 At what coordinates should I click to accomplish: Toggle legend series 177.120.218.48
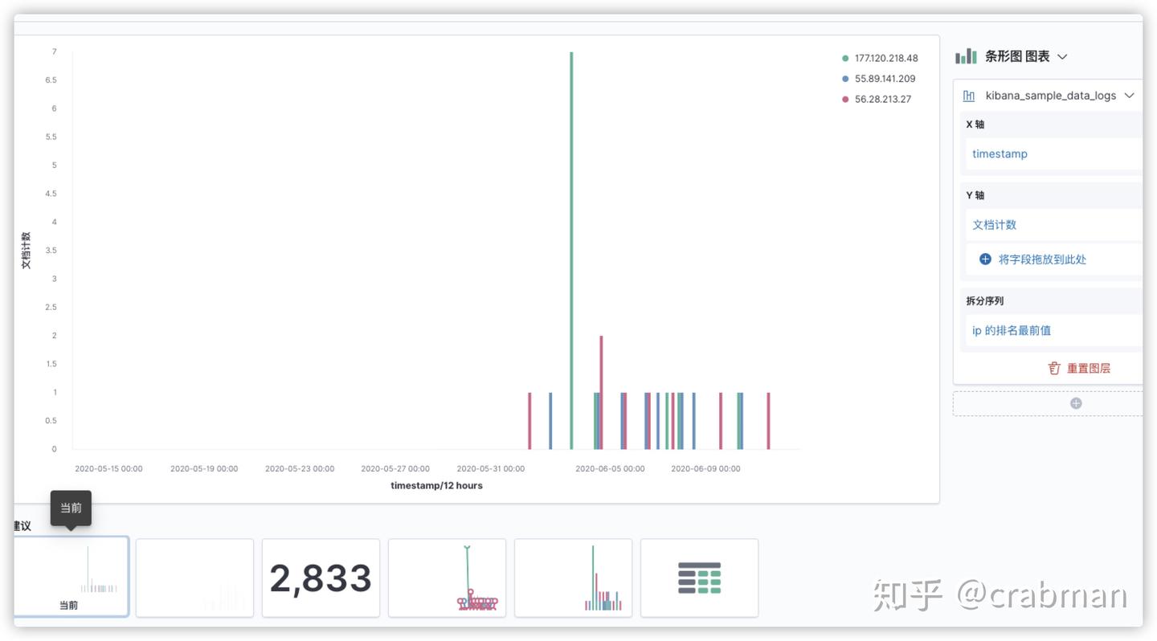(884, 57)
